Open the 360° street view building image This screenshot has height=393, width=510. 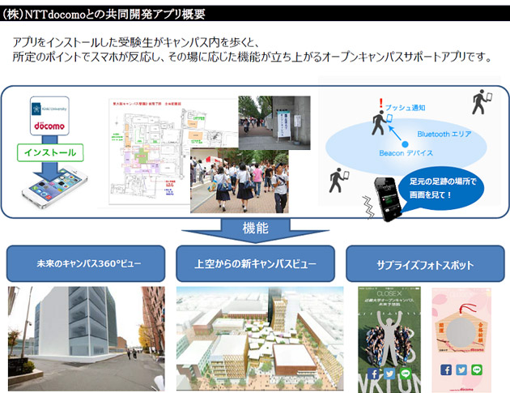(86, 339)
